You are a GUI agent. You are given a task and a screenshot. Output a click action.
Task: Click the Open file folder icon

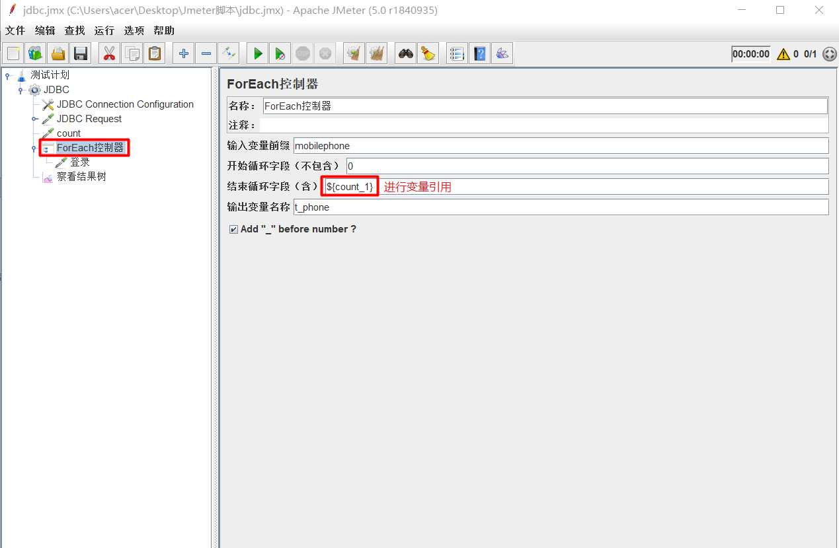click(58, 53)
